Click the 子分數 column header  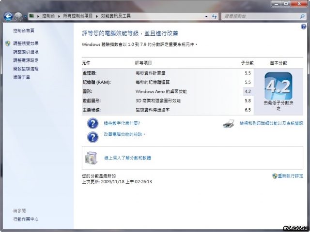coord(248,63)
